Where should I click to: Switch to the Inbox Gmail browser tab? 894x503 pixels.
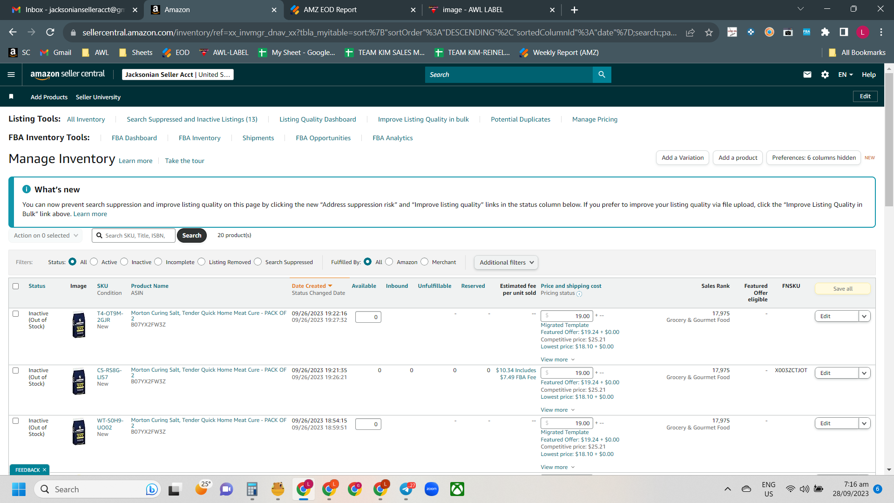[74, 10]
